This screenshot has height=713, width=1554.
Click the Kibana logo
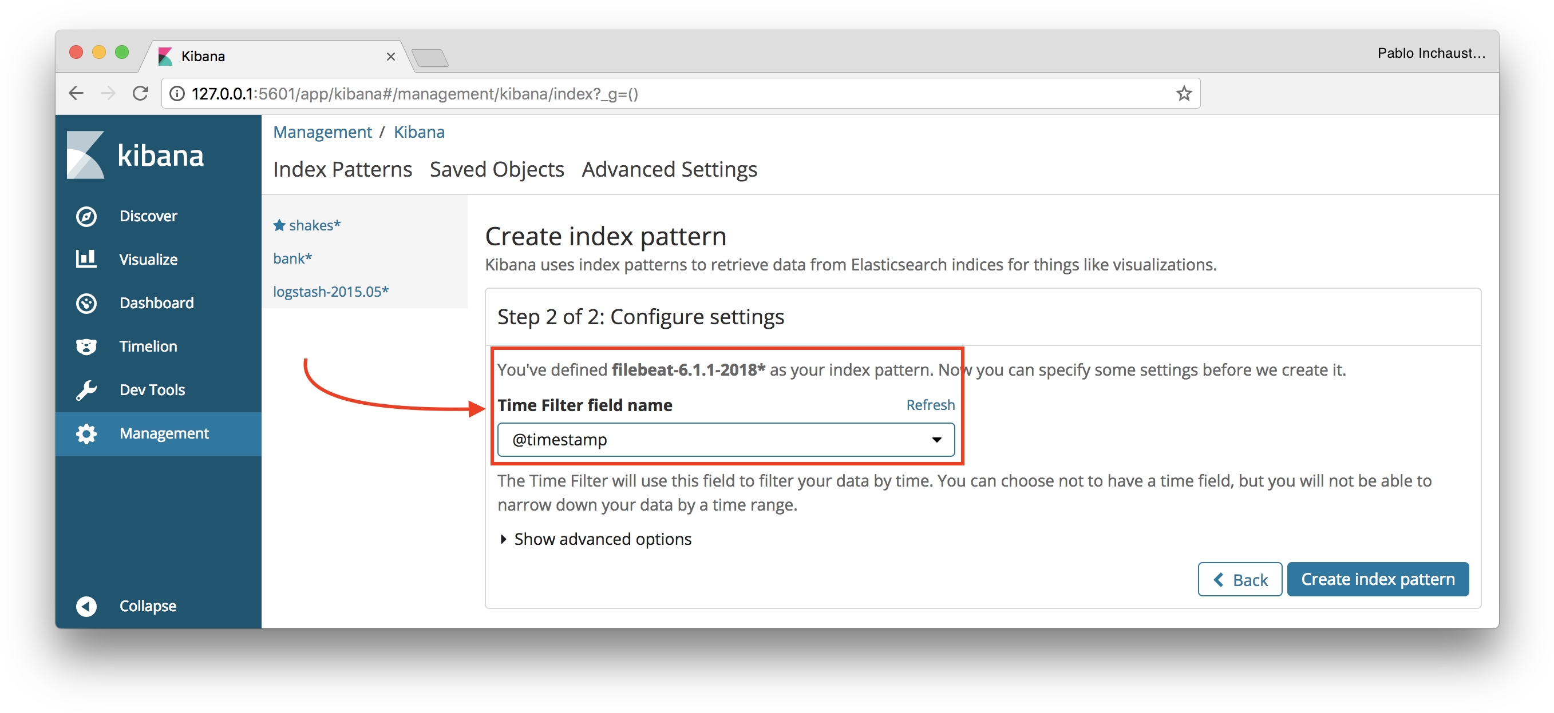pyautogui.click(x=135, y=155)
